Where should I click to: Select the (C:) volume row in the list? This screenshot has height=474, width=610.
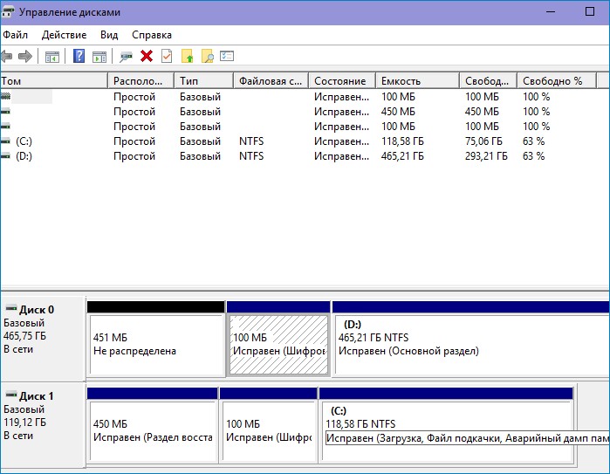point(24,141)
